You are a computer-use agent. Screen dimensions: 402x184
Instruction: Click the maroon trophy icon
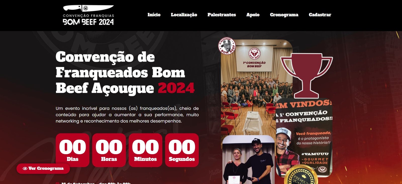[307, 76]
